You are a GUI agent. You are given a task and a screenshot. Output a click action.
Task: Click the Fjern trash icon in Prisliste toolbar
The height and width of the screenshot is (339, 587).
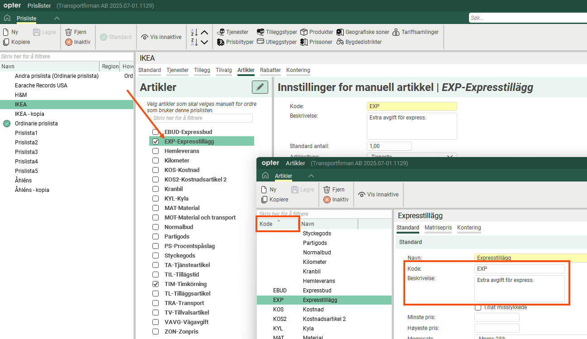pyautogui.click(x=69, y=32)
